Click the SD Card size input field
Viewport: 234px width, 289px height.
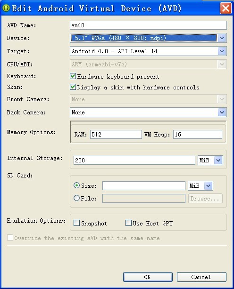pyautogui.click(x=144, y=185)
